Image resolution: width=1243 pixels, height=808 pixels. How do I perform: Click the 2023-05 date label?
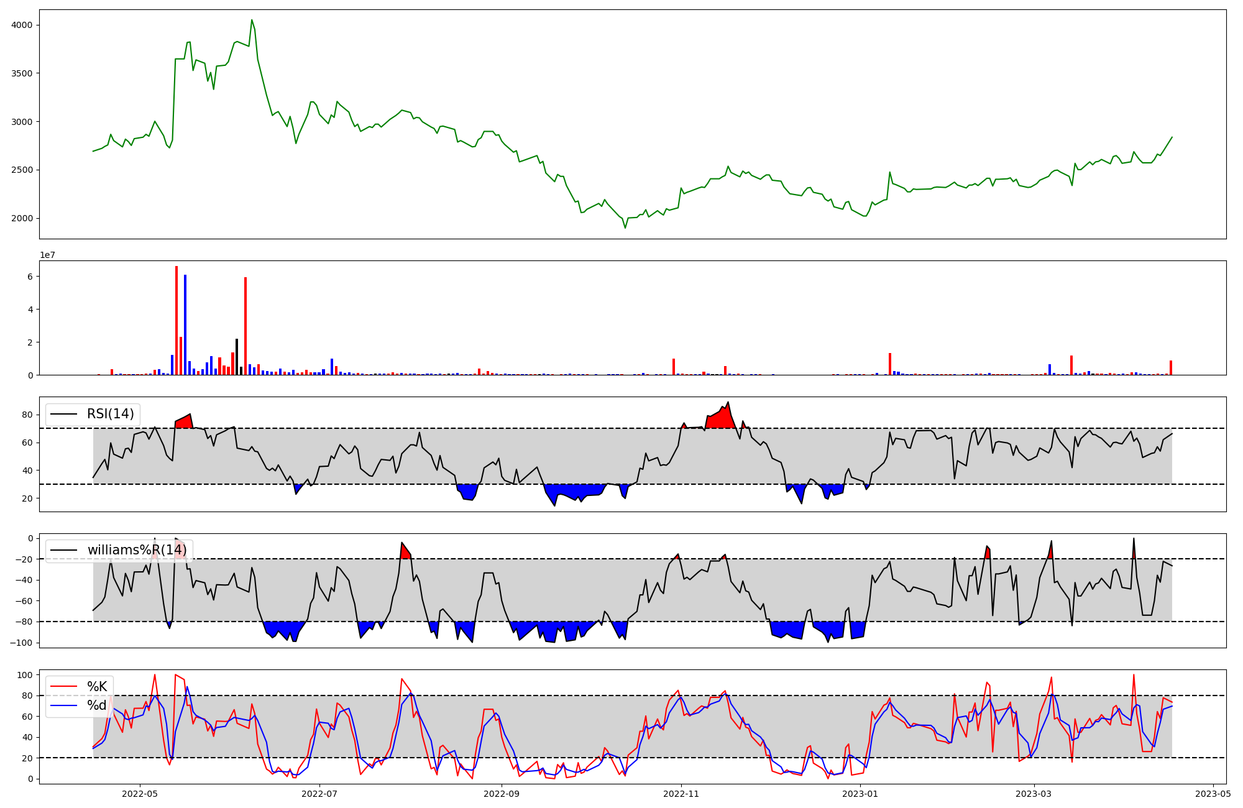click(1213, 794)
